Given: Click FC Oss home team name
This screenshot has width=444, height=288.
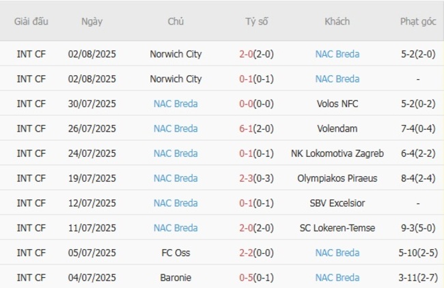Looking at the screenshot, I should pos(176,253).
